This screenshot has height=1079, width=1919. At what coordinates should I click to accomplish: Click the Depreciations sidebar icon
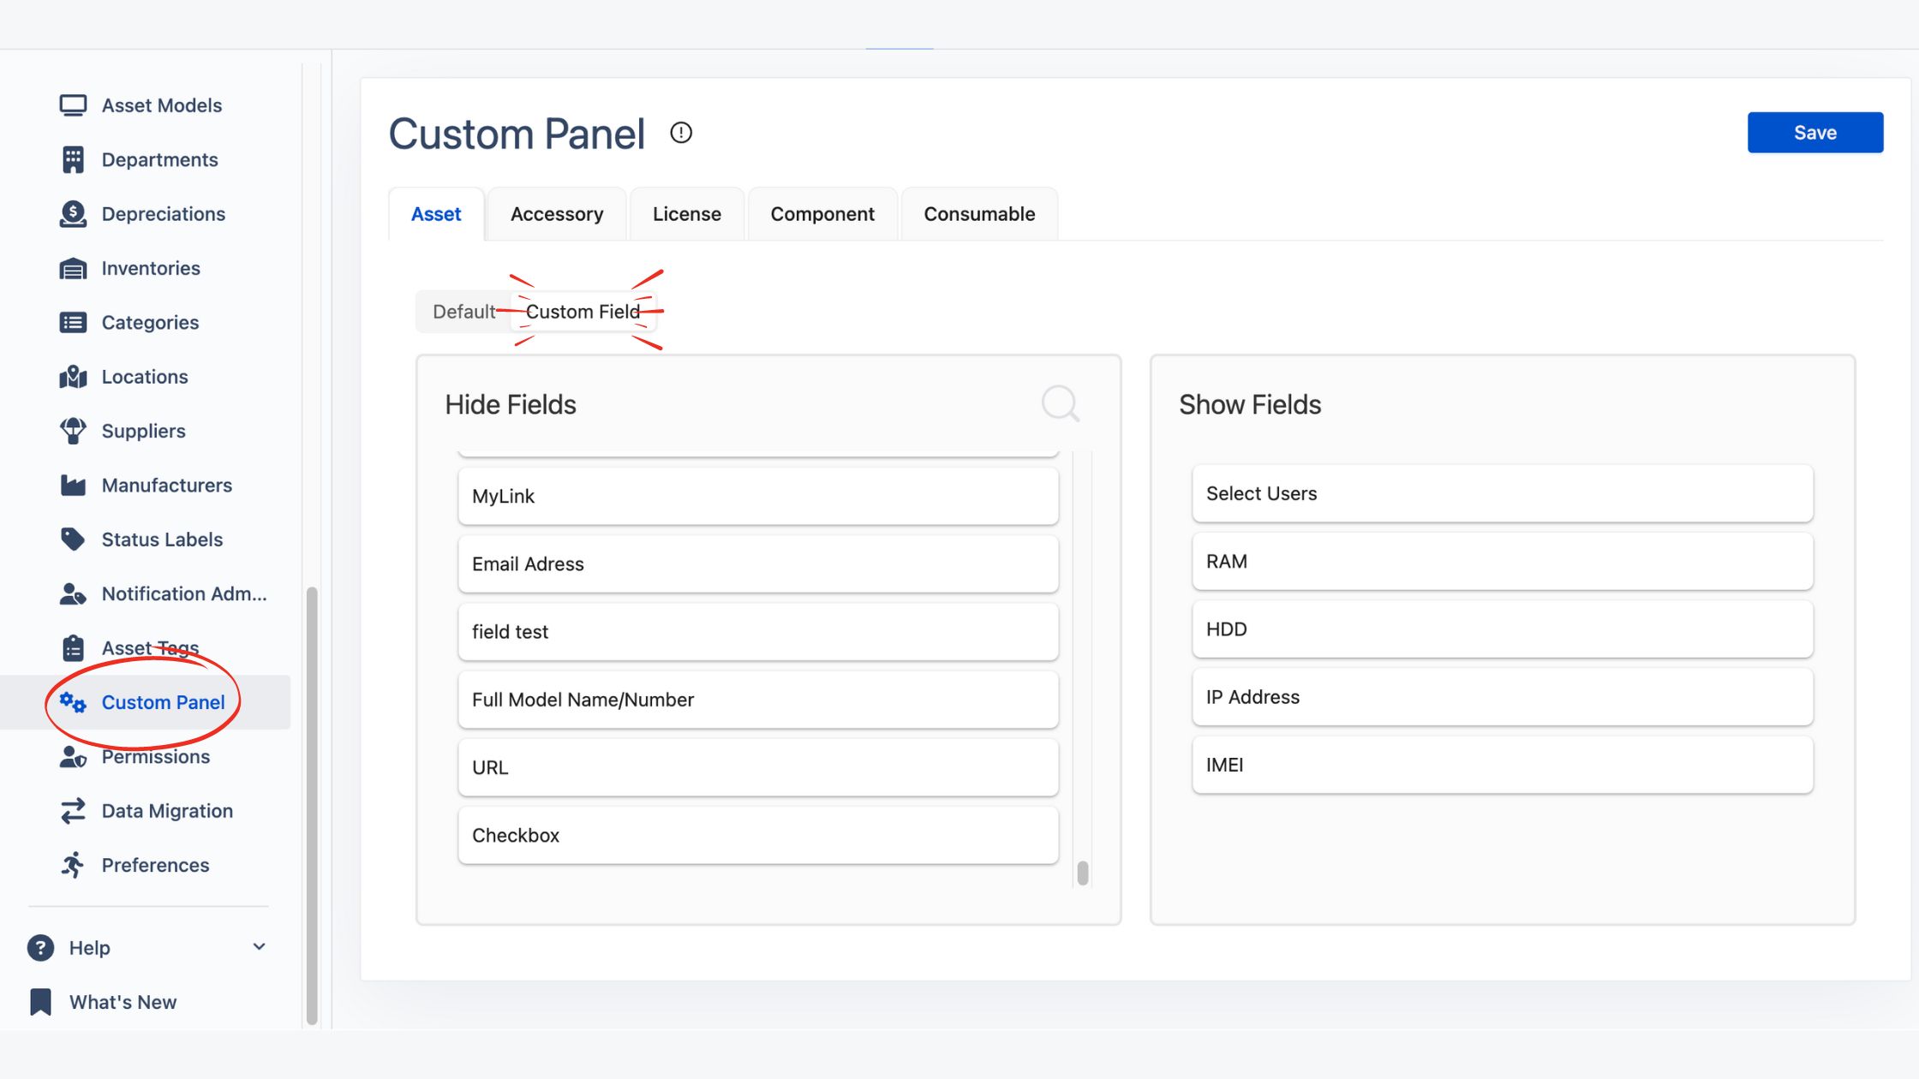(x=73, y=212)
